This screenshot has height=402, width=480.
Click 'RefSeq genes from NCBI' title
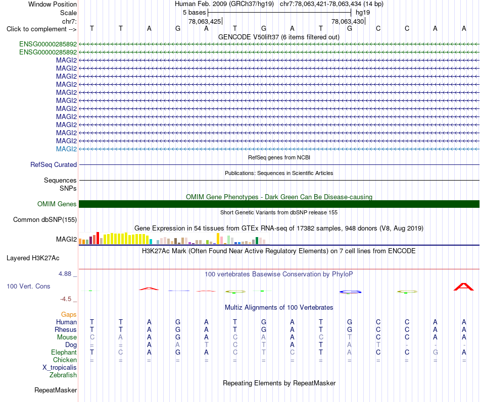[279, 157]
